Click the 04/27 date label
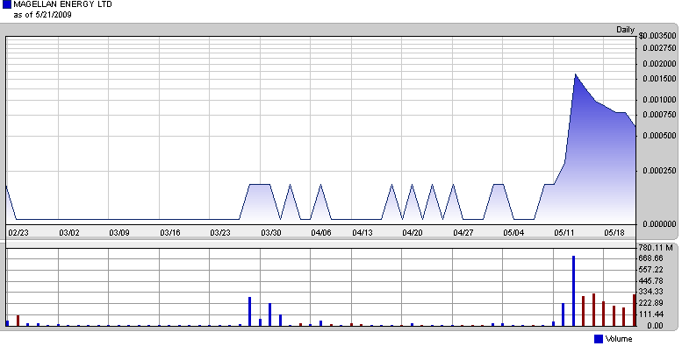The height and width of the screenshot is (346, 682). click(x=463, y=233)
